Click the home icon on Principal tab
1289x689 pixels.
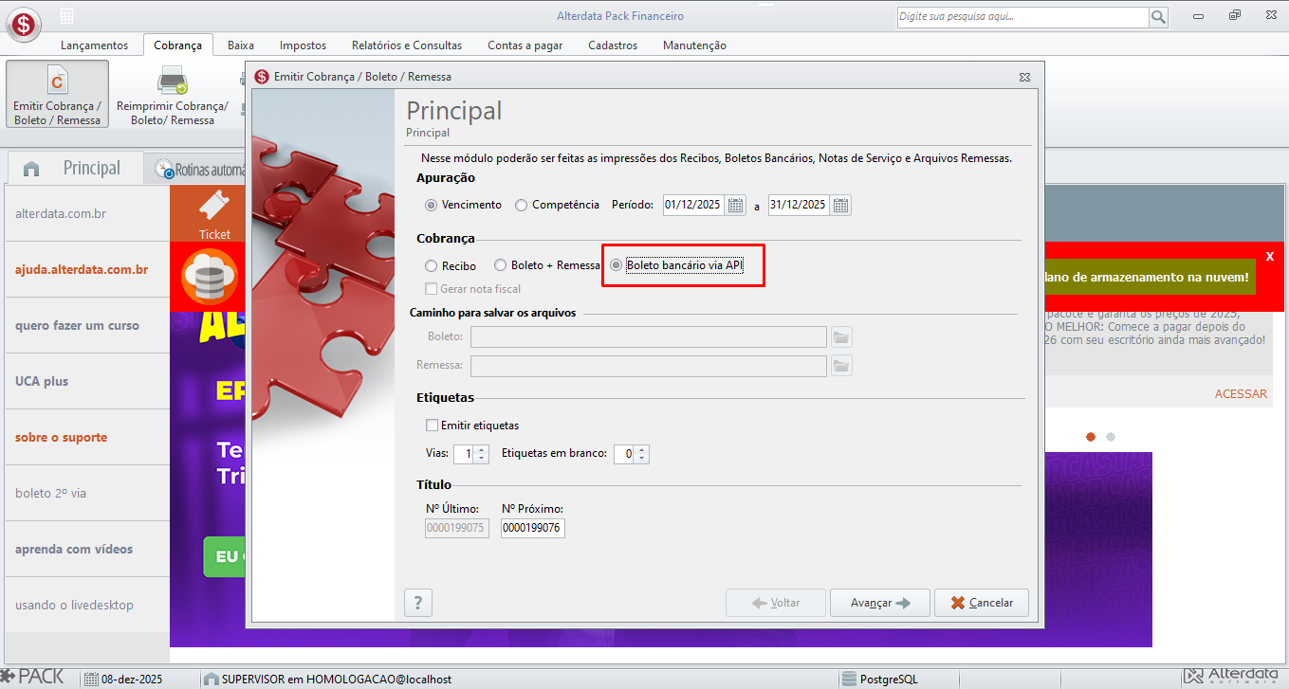31,169
